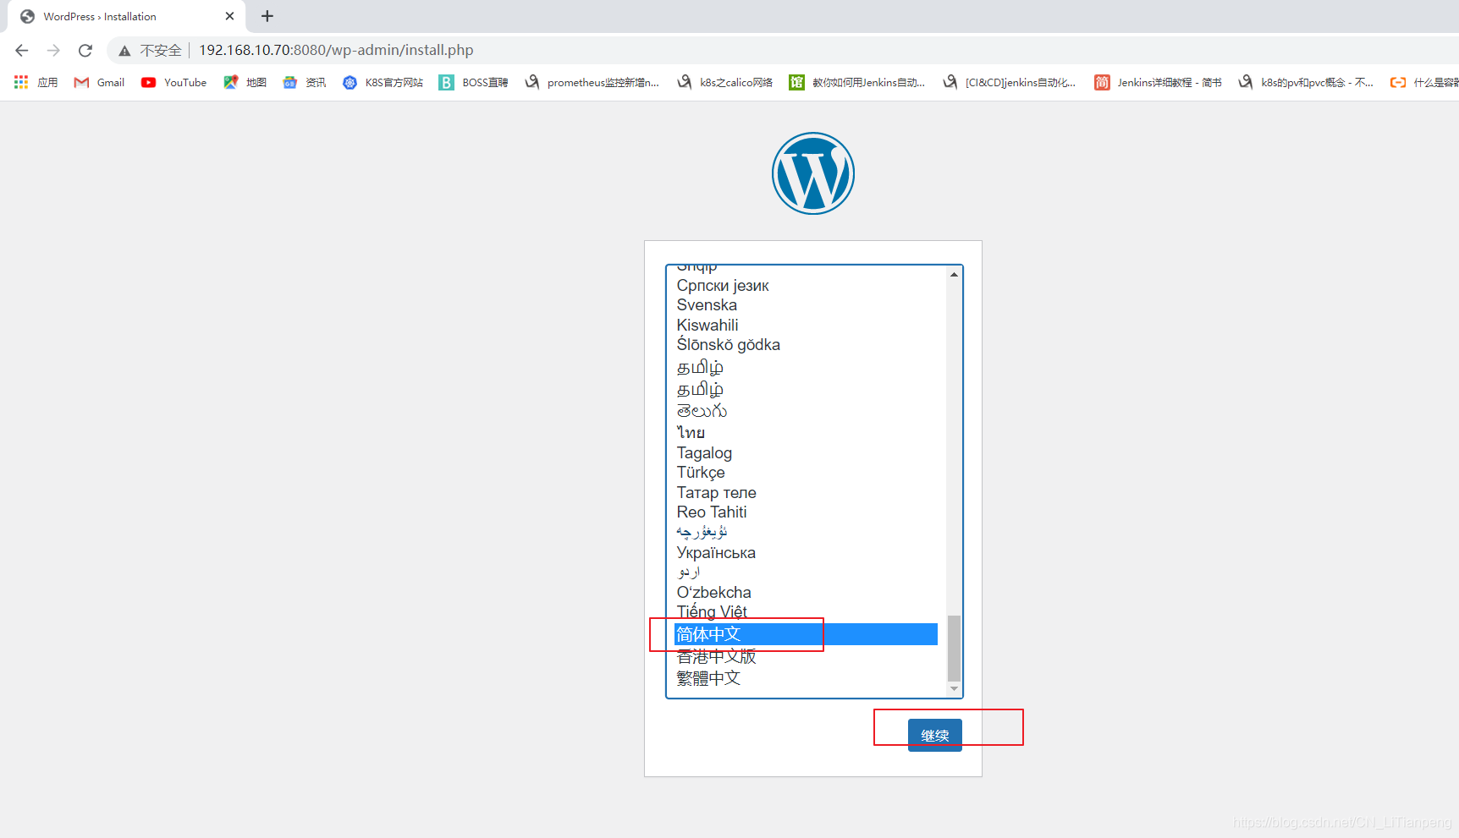The image size is (1459, 838).
Task: Click the address bar URL field
Action: [336, 51]
